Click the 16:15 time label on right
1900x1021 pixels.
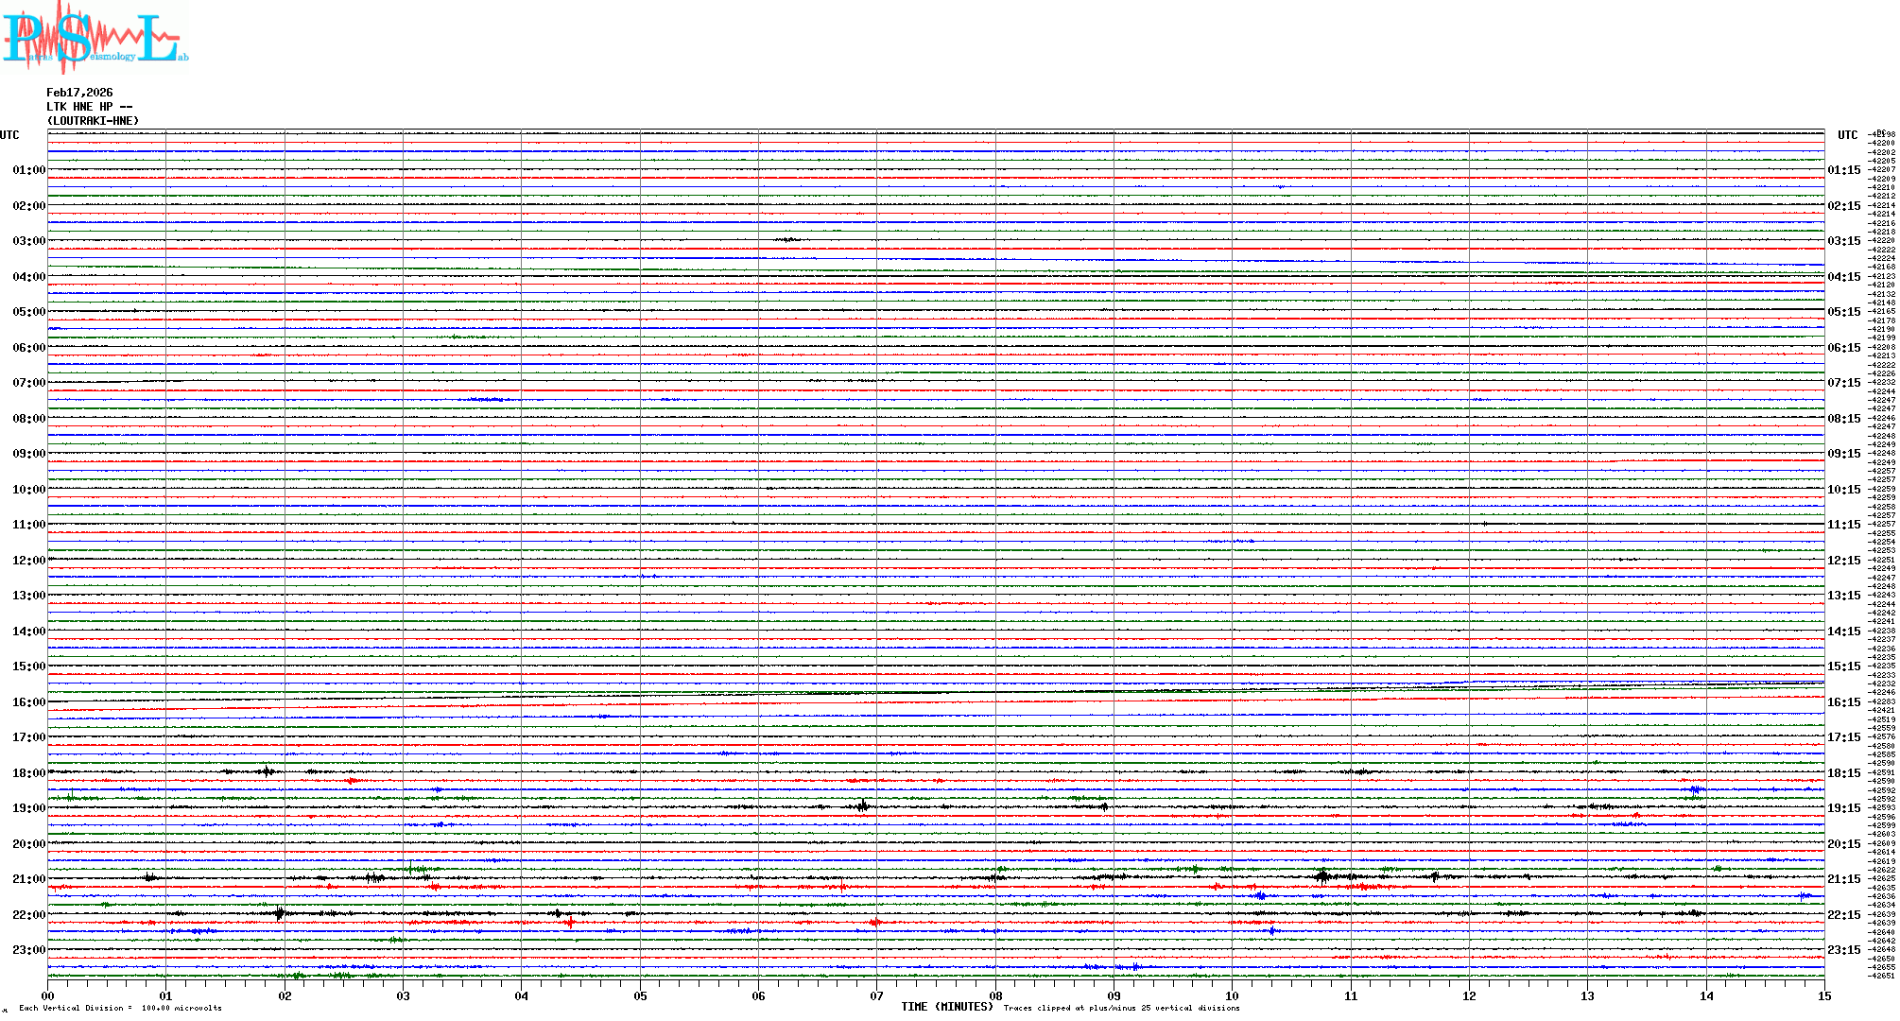coord(1843,702)
